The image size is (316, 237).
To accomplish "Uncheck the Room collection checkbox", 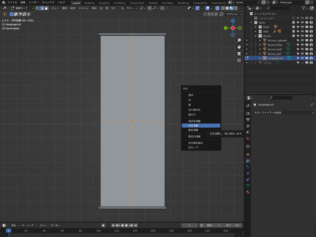I will coord(294,23).
